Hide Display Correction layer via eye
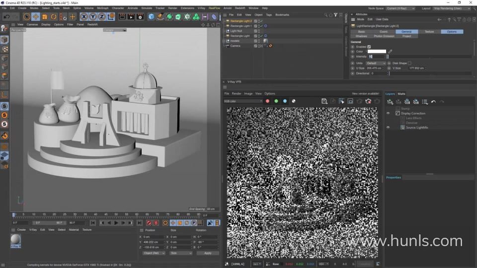 [388, 113]
